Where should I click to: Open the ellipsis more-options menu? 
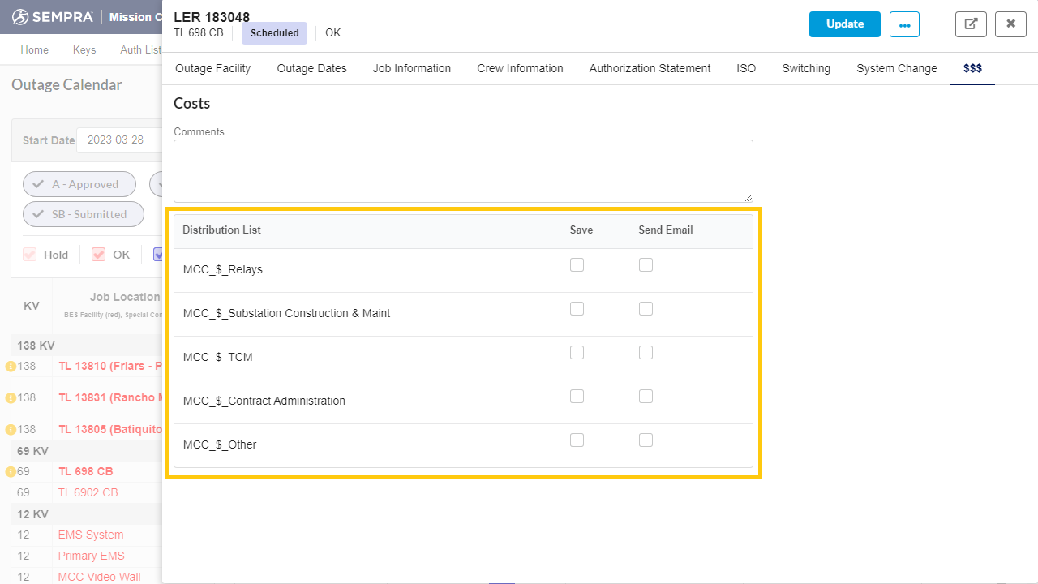point(904,24)
